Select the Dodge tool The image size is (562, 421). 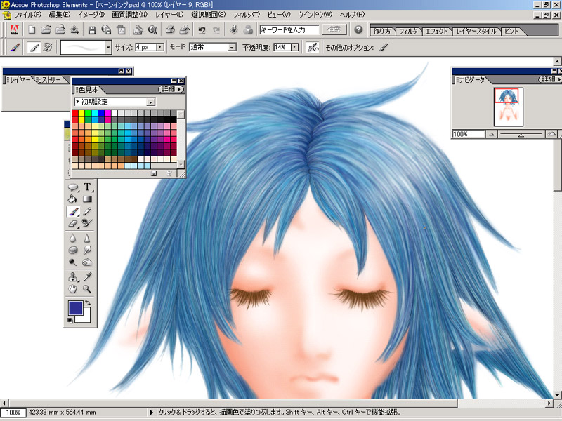73,262
